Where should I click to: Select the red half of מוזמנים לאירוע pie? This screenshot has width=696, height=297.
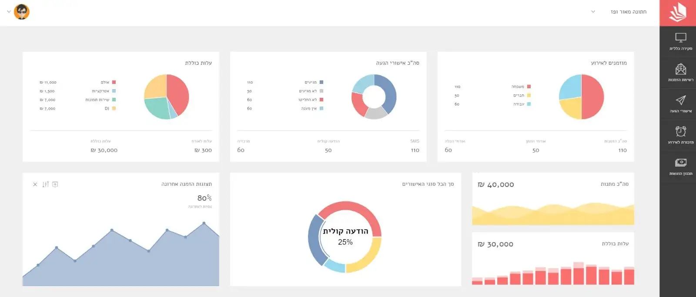point(593,97)
